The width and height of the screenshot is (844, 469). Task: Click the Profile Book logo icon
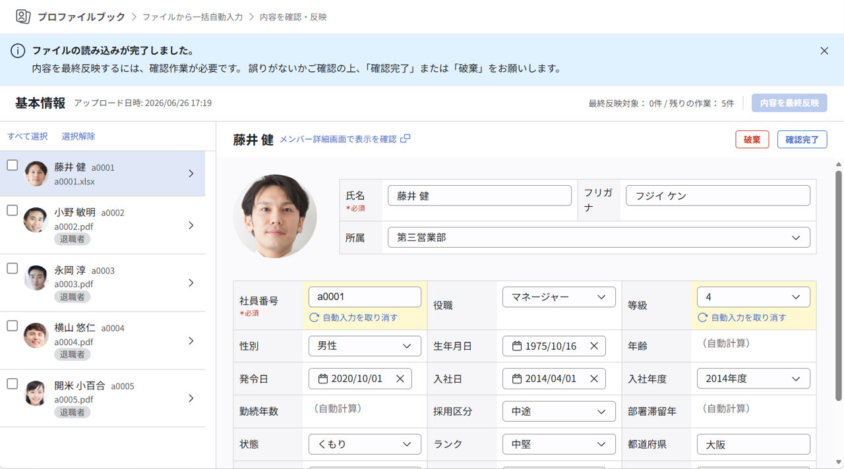pyautogui.click(x=23, y=16)
